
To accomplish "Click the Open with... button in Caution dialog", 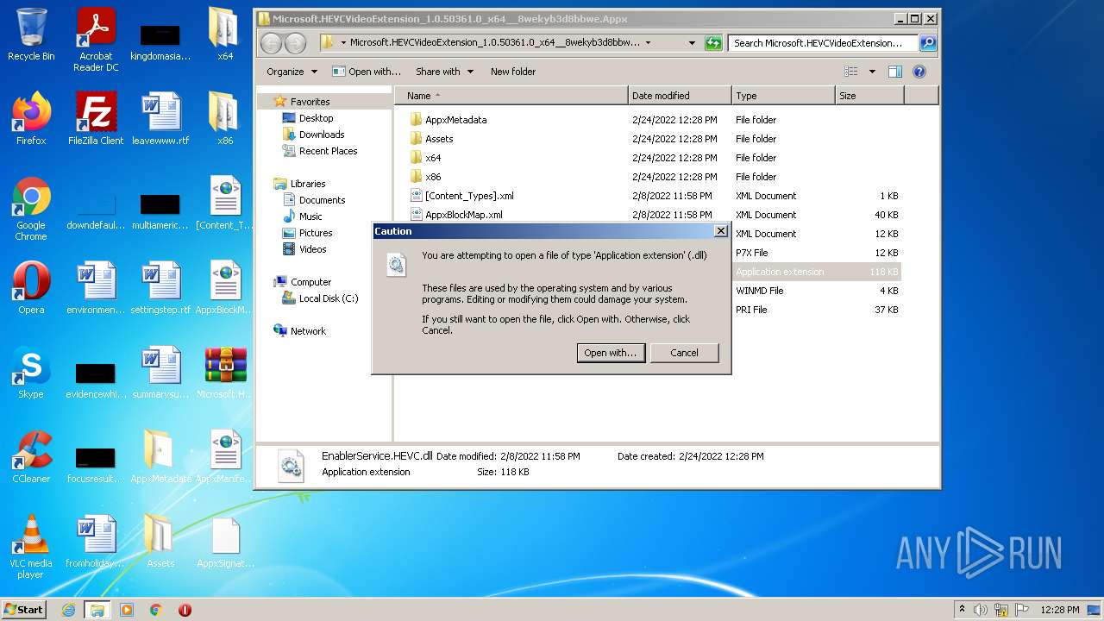I will pyautogui.click(x=611, y=353).
